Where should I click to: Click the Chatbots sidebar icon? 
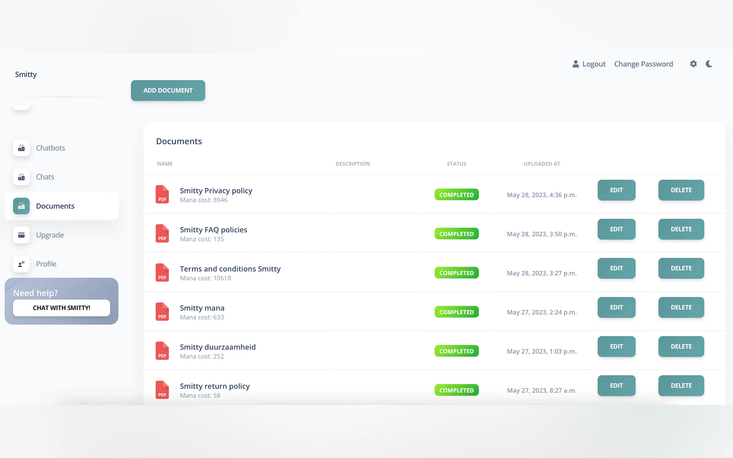(x=21, y=148)
